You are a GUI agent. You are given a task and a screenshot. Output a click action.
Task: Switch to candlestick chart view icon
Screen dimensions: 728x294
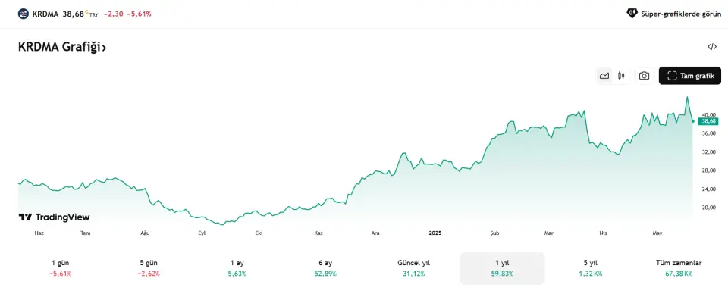point(621,76)
